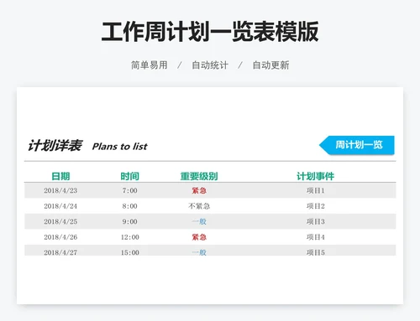Select the 一般 priority in the 项目5 row
This screenshot has width=420, height=321.
click(199, 252)
